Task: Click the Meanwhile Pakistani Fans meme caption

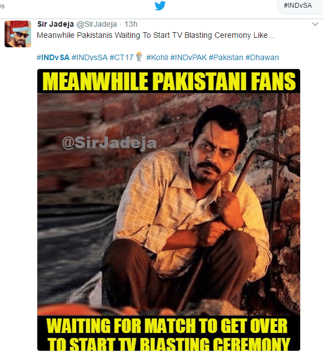Action: tap(169, 81)
